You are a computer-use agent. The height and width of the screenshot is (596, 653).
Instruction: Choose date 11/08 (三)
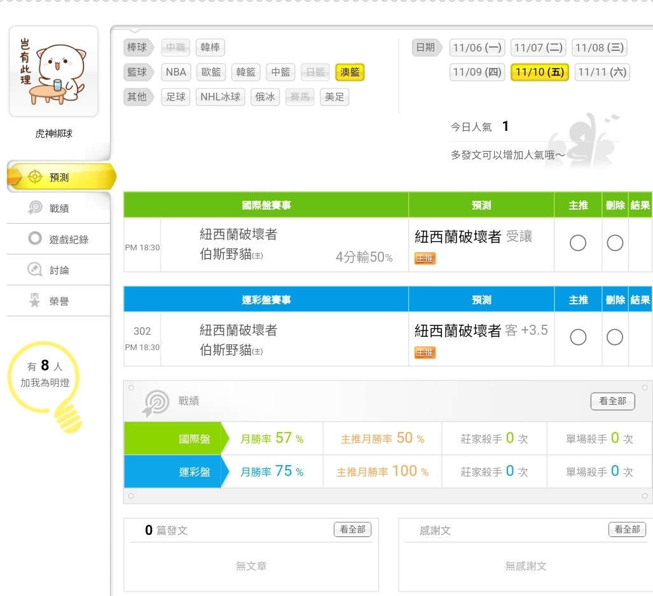600,48
